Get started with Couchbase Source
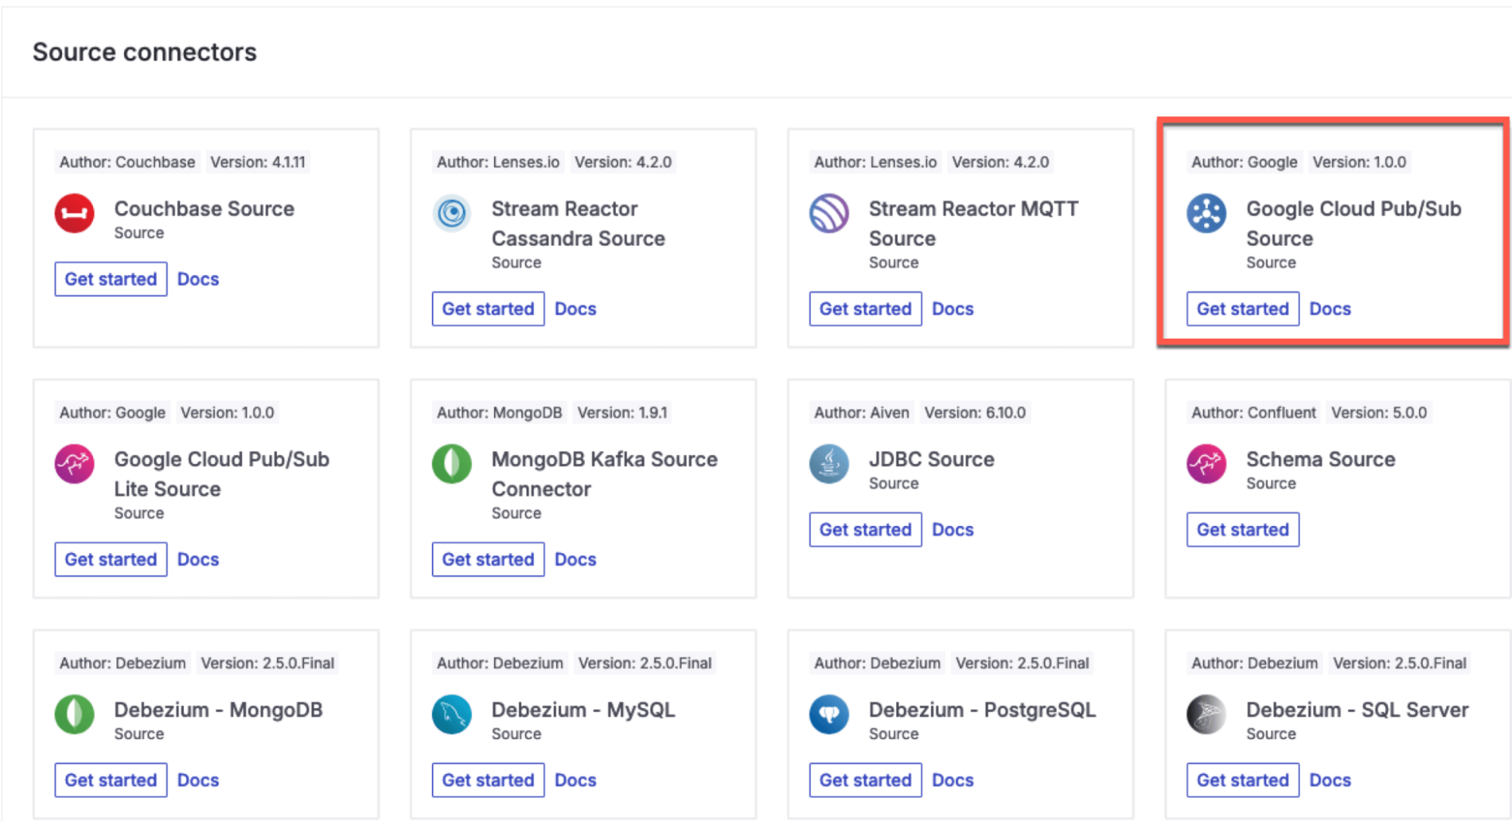Viewport: 1512px width, 823px height. click(110, 279)
